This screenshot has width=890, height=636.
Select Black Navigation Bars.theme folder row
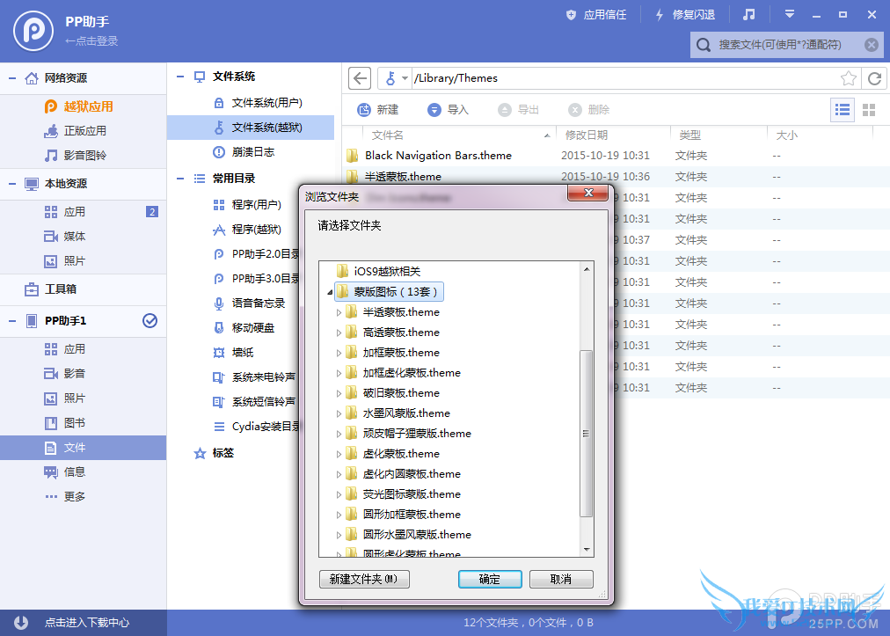click(616, 156)
